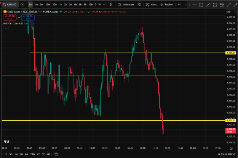
Task: Open timezone menu at 11:25:14 UTC+7
Action: 226,154
